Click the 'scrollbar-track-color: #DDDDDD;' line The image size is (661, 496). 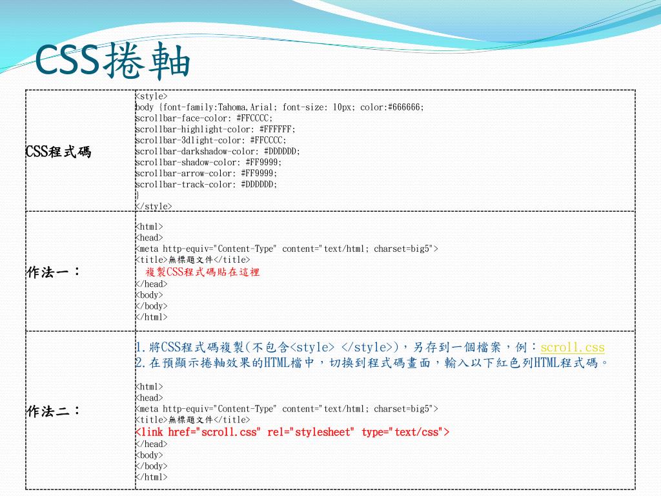tap(206, 184)
